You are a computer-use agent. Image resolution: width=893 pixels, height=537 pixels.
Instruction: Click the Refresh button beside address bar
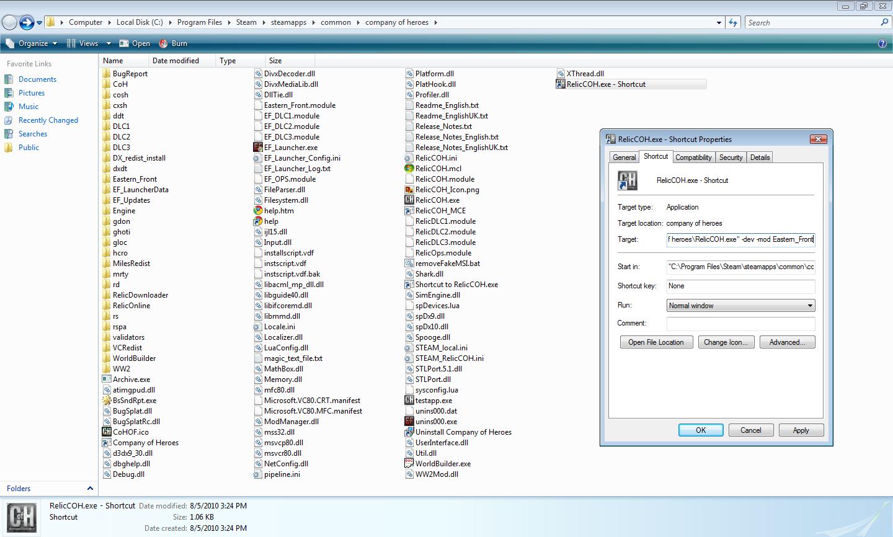pyautogui.click(x=733, y=23)
